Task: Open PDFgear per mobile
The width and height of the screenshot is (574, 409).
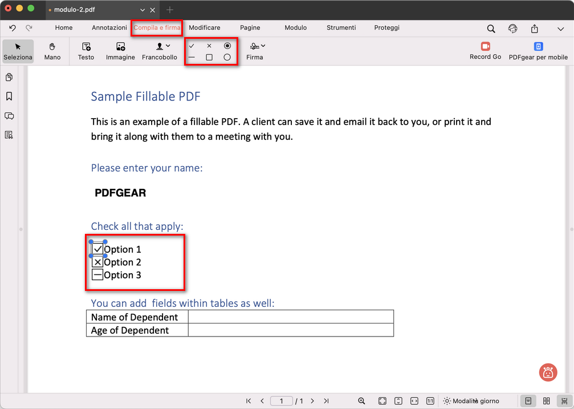Action: click(538, 51)
